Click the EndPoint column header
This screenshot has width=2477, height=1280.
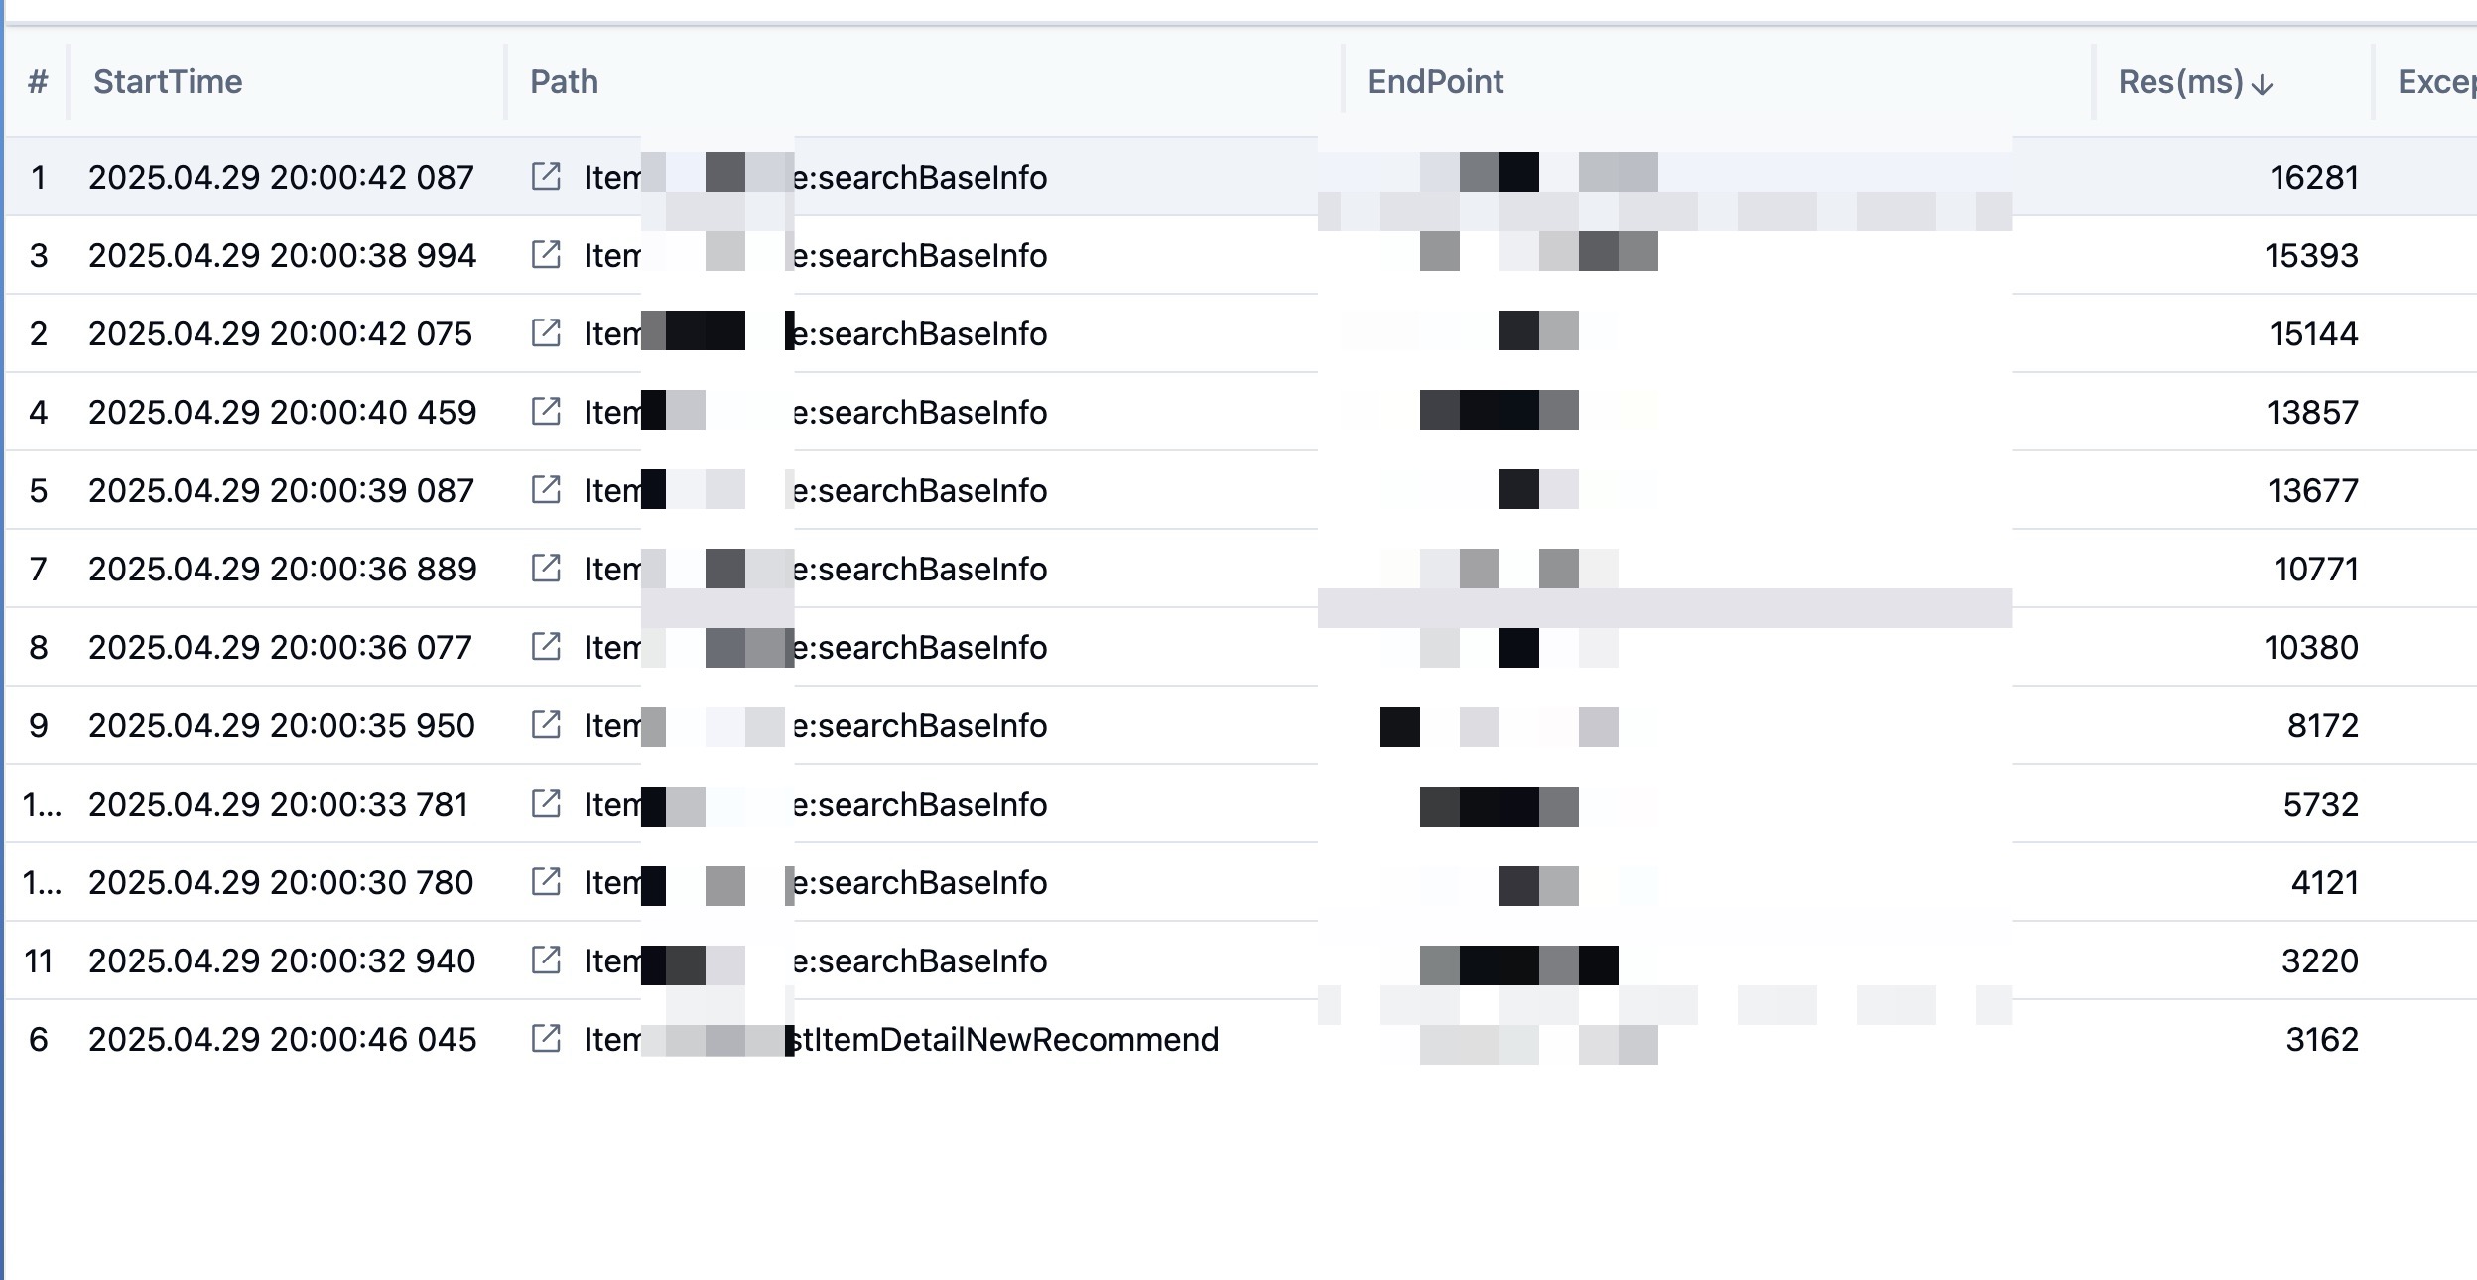[x=1435, y=82]
